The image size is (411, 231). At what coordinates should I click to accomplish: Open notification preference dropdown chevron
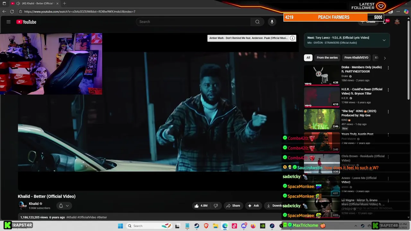[67, 206]
